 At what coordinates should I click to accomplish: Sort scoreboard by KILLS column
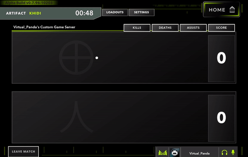137,28
